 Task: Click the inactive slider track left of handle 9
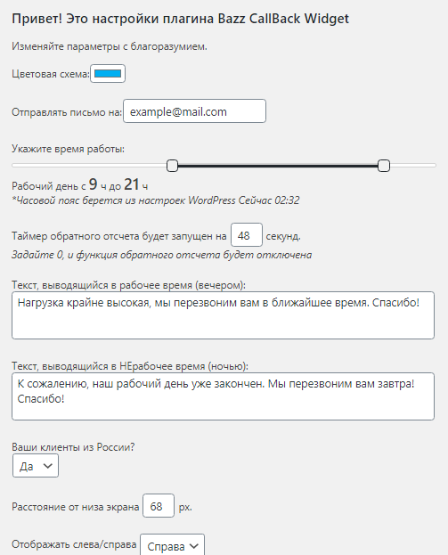[x=89, y=166]
